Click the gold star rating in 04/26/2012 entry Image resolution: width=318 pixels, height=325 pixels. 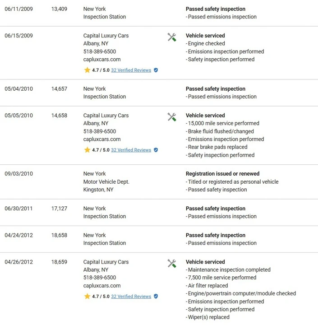point(87,296)
